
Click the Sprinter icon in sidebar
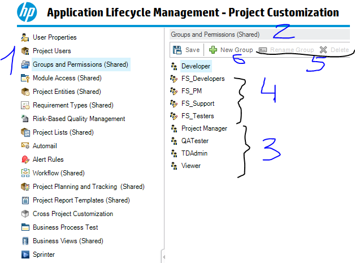click(x=25, y=255)
